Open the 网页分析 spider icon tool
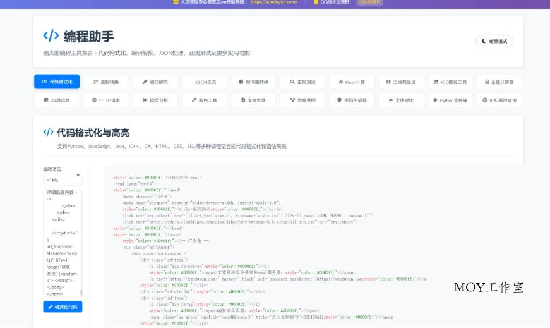Viewport: 550px width, 328px height. pos(155,100)
